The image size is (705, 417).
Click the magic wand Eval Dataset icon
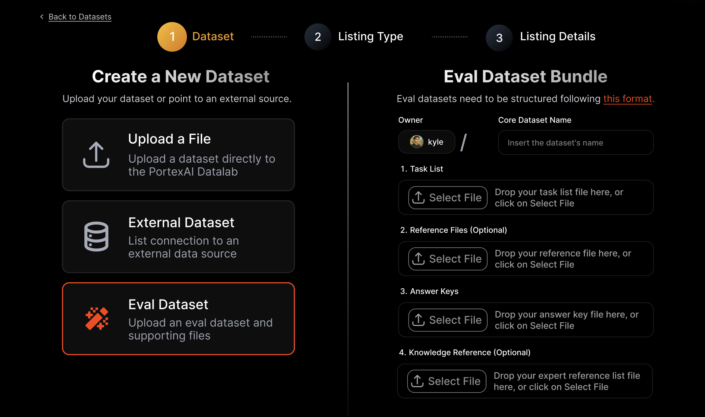click(97, 319)
